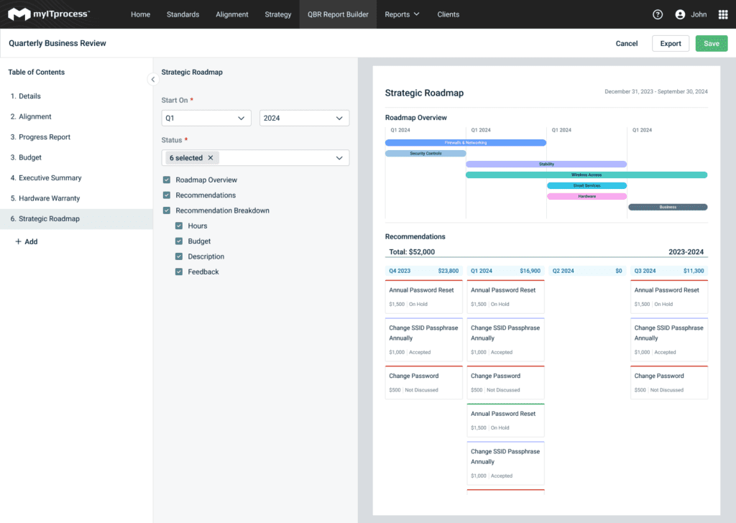Toggle the Recommendation Breakdown checkbox

coord(167,211)
